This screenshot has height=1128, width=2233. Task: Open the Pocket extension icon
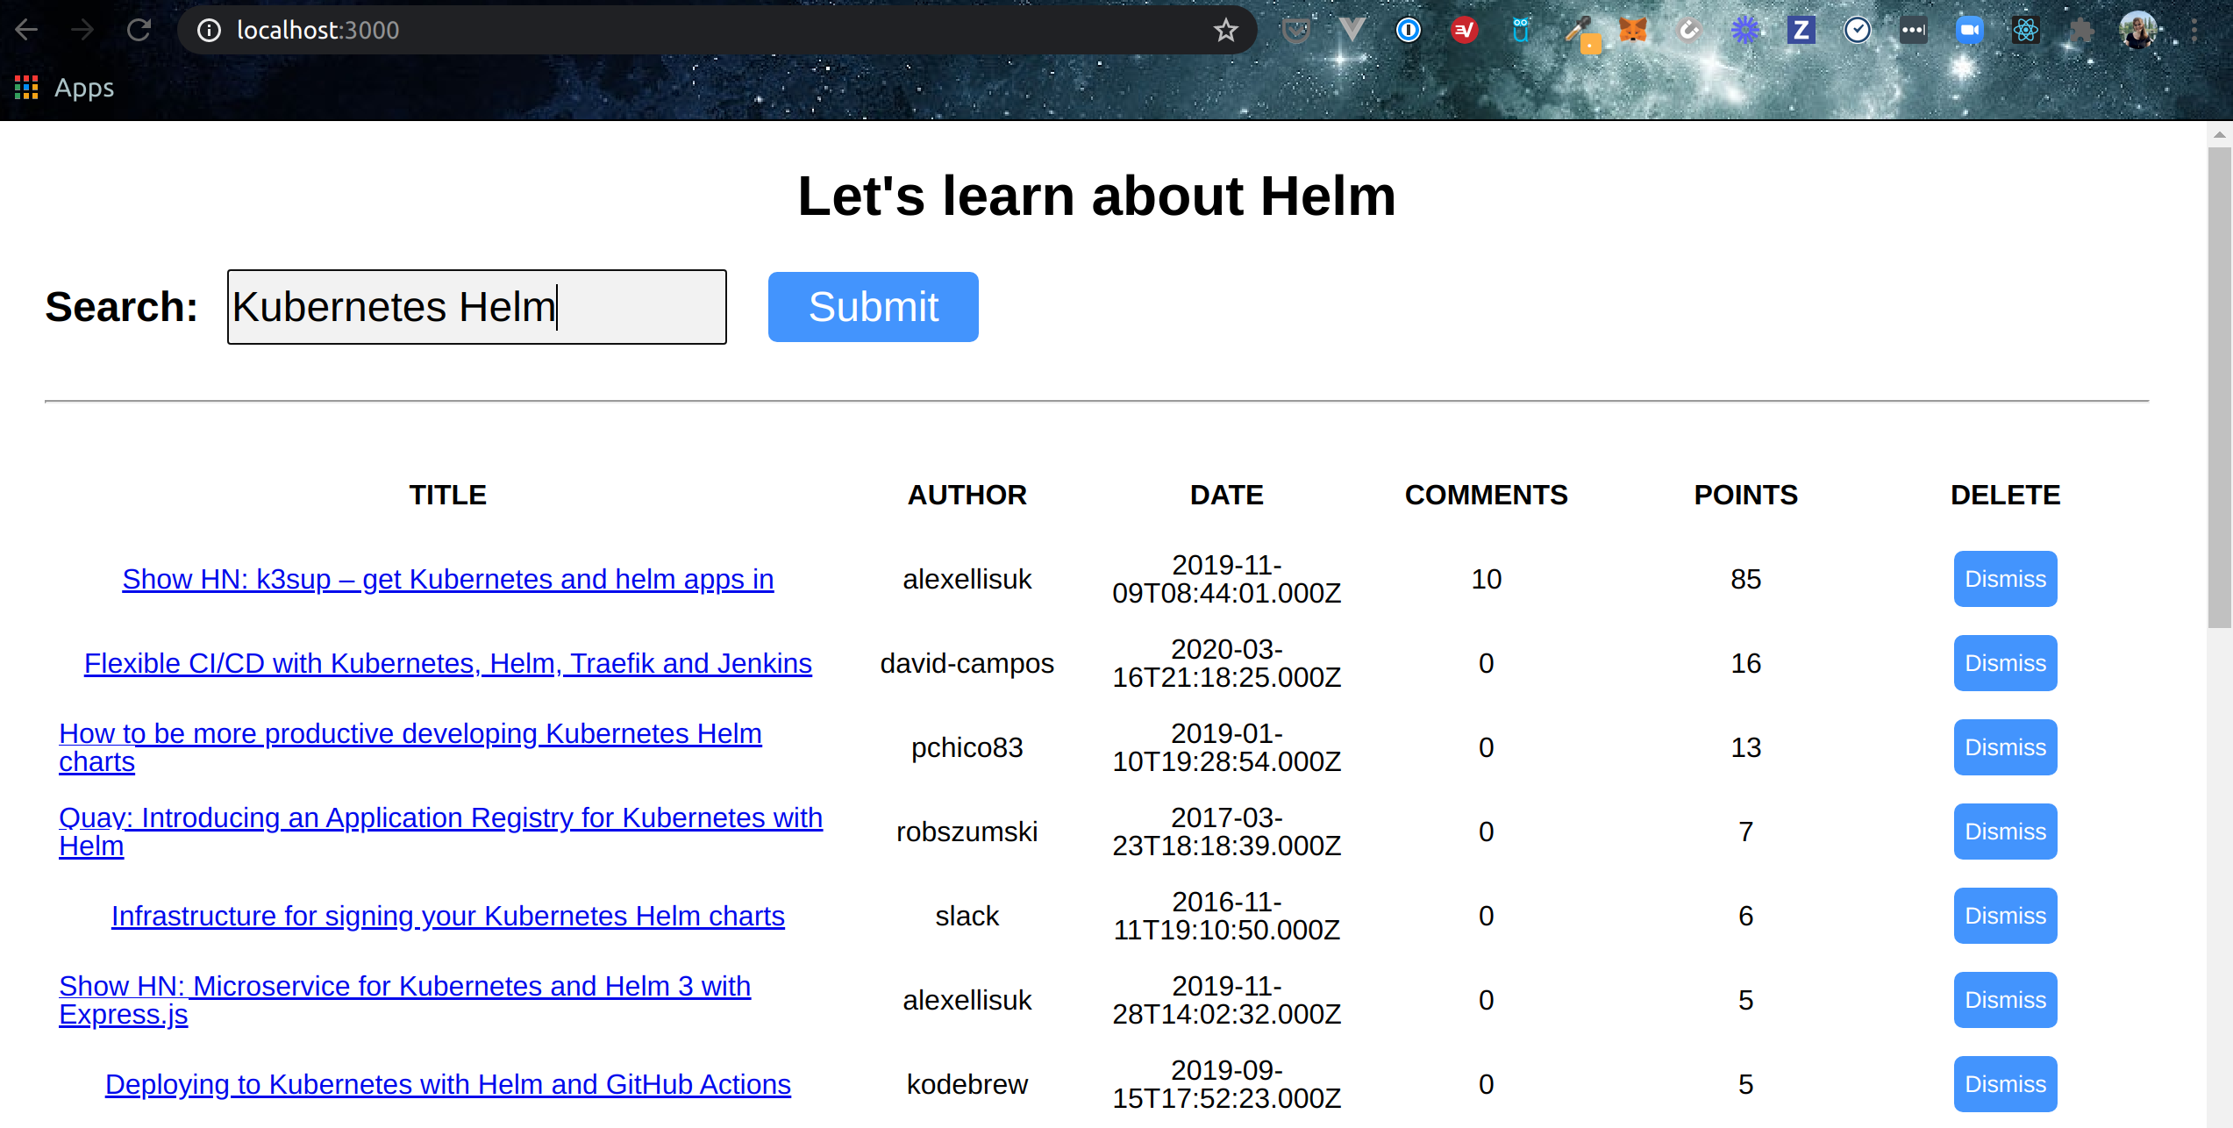[x=1295, y=30]
